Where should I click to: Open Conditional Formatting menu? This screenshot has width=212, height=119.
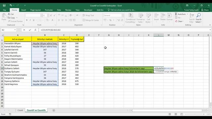pyautogui.click(x=131, y=18)
